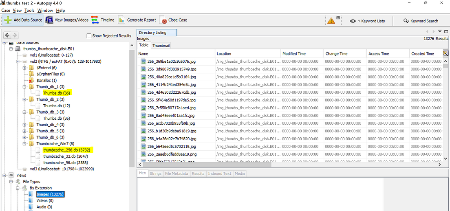
Task: Click the image icon of 256_accb7020b953fb9b.jpg
Action: coord(143,123)
